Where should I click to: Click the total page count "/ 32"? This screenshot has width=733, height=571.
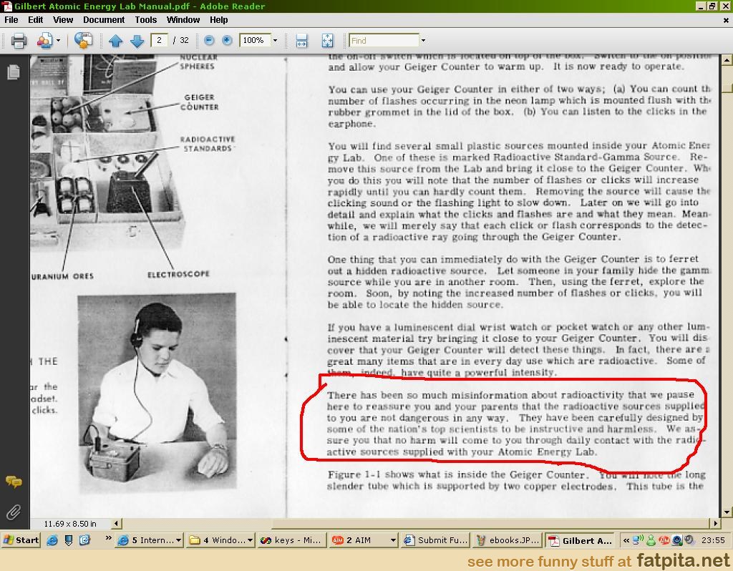pyautogui.click(x=181, y=41)
